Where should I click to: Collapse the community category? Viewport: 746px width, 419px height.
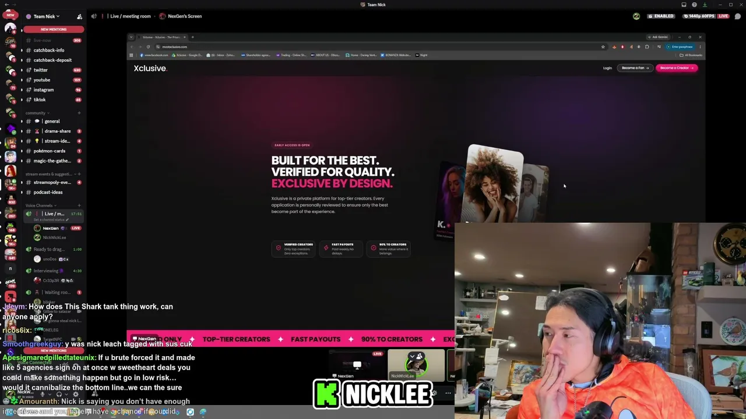pyautogui.click(x=37, y=113)
